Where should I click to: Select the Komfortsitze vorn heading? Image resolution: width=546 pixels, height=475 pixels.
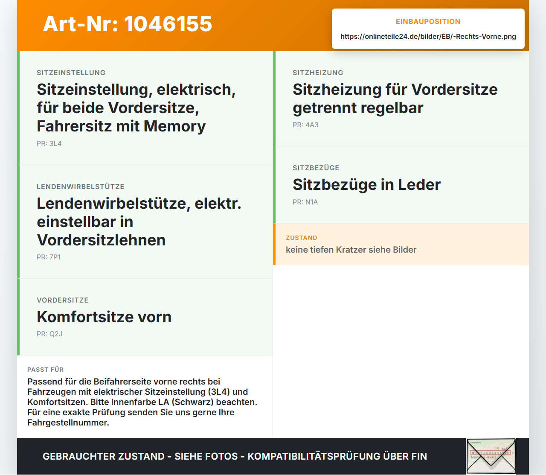(x=104, y=317)
